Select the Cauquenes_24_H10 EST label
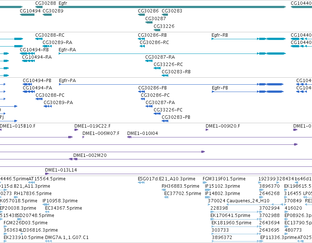The image size is (312, 243). 248,201
